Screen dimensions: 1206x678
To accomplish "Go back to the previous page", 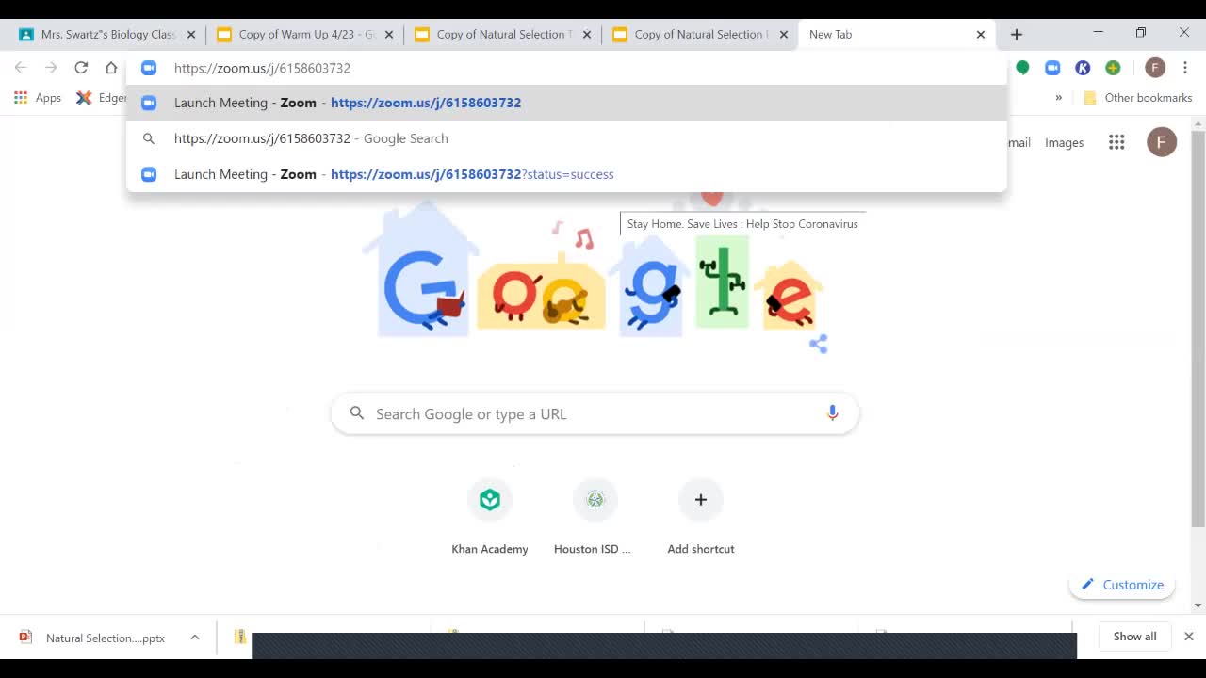I will pyautogui.click(x=21, y=68).
